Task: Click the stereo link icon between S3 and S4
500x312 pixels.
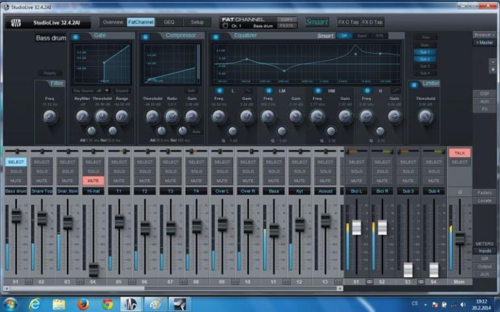Action: [x=421, y=282]
